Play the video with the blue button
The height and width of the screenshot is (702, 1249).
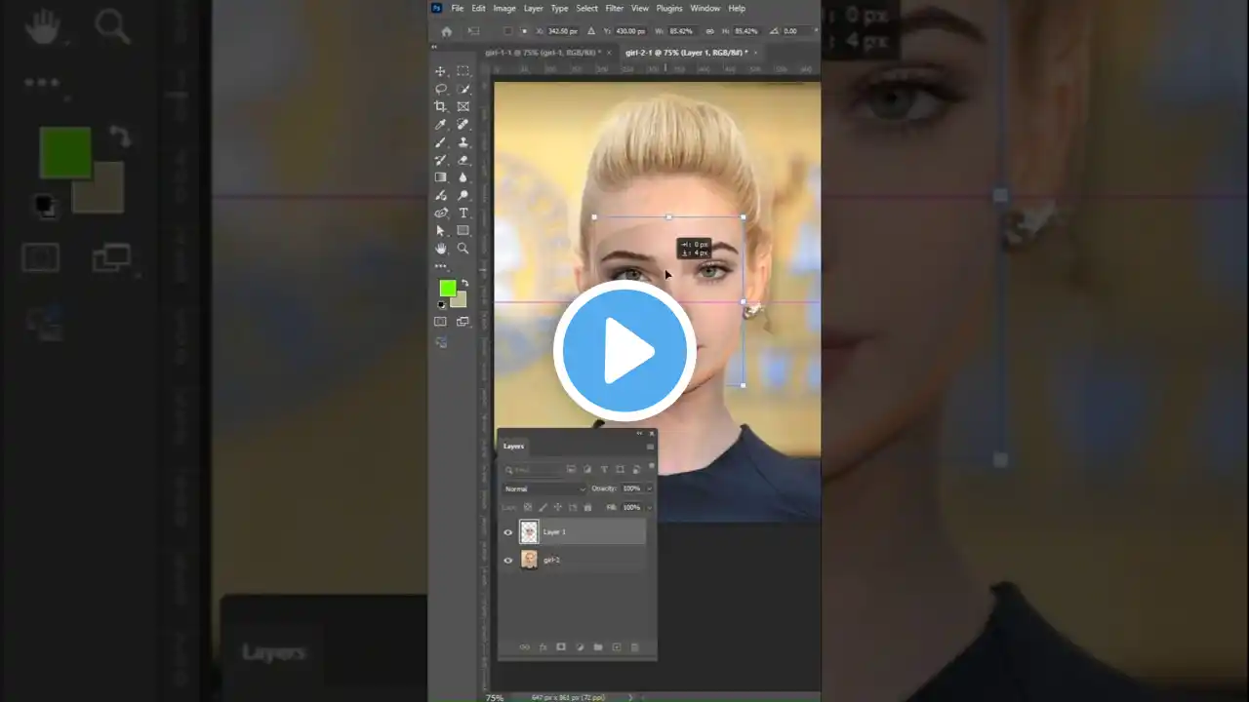coord(624,351)
